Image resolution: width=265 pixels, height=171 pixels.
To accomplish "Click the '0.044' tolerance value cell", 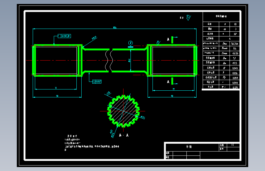I will click(x=234, y=83).
